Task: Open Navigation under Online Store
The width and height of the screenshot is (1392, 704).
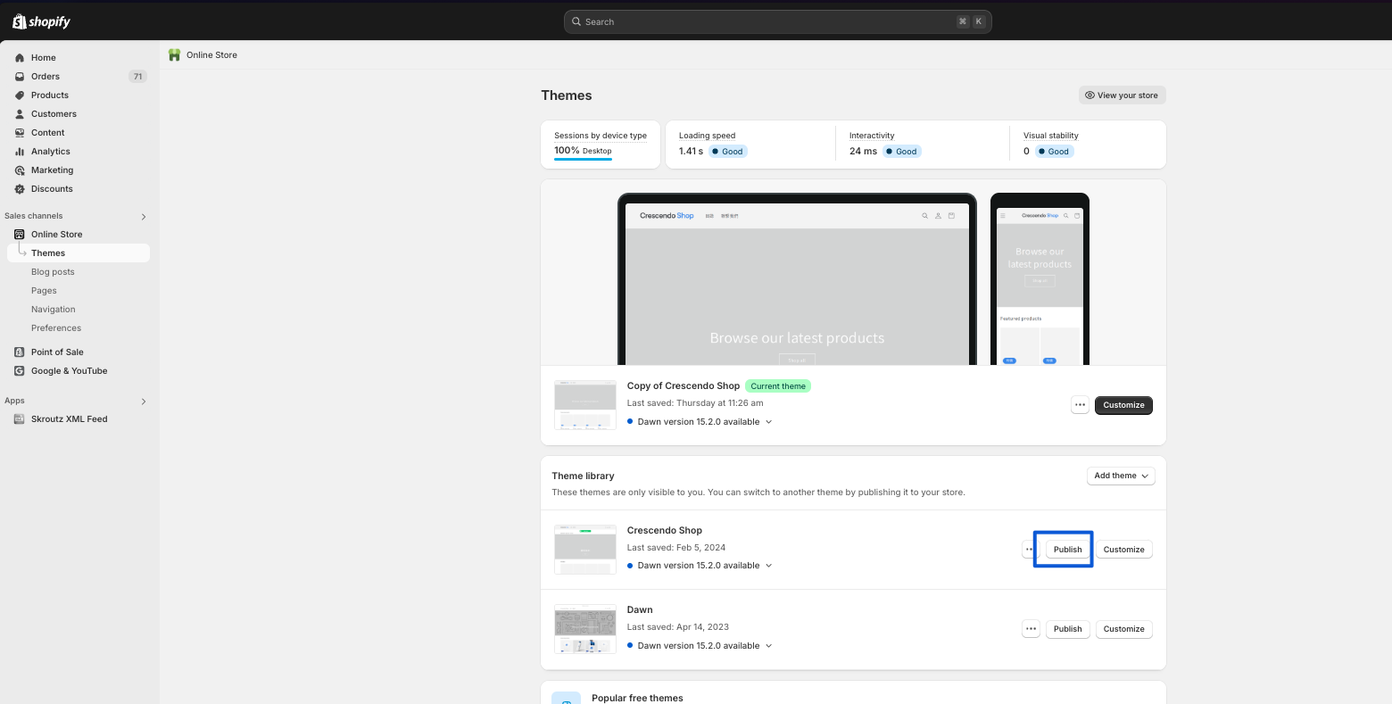Action: click(54, 310)
